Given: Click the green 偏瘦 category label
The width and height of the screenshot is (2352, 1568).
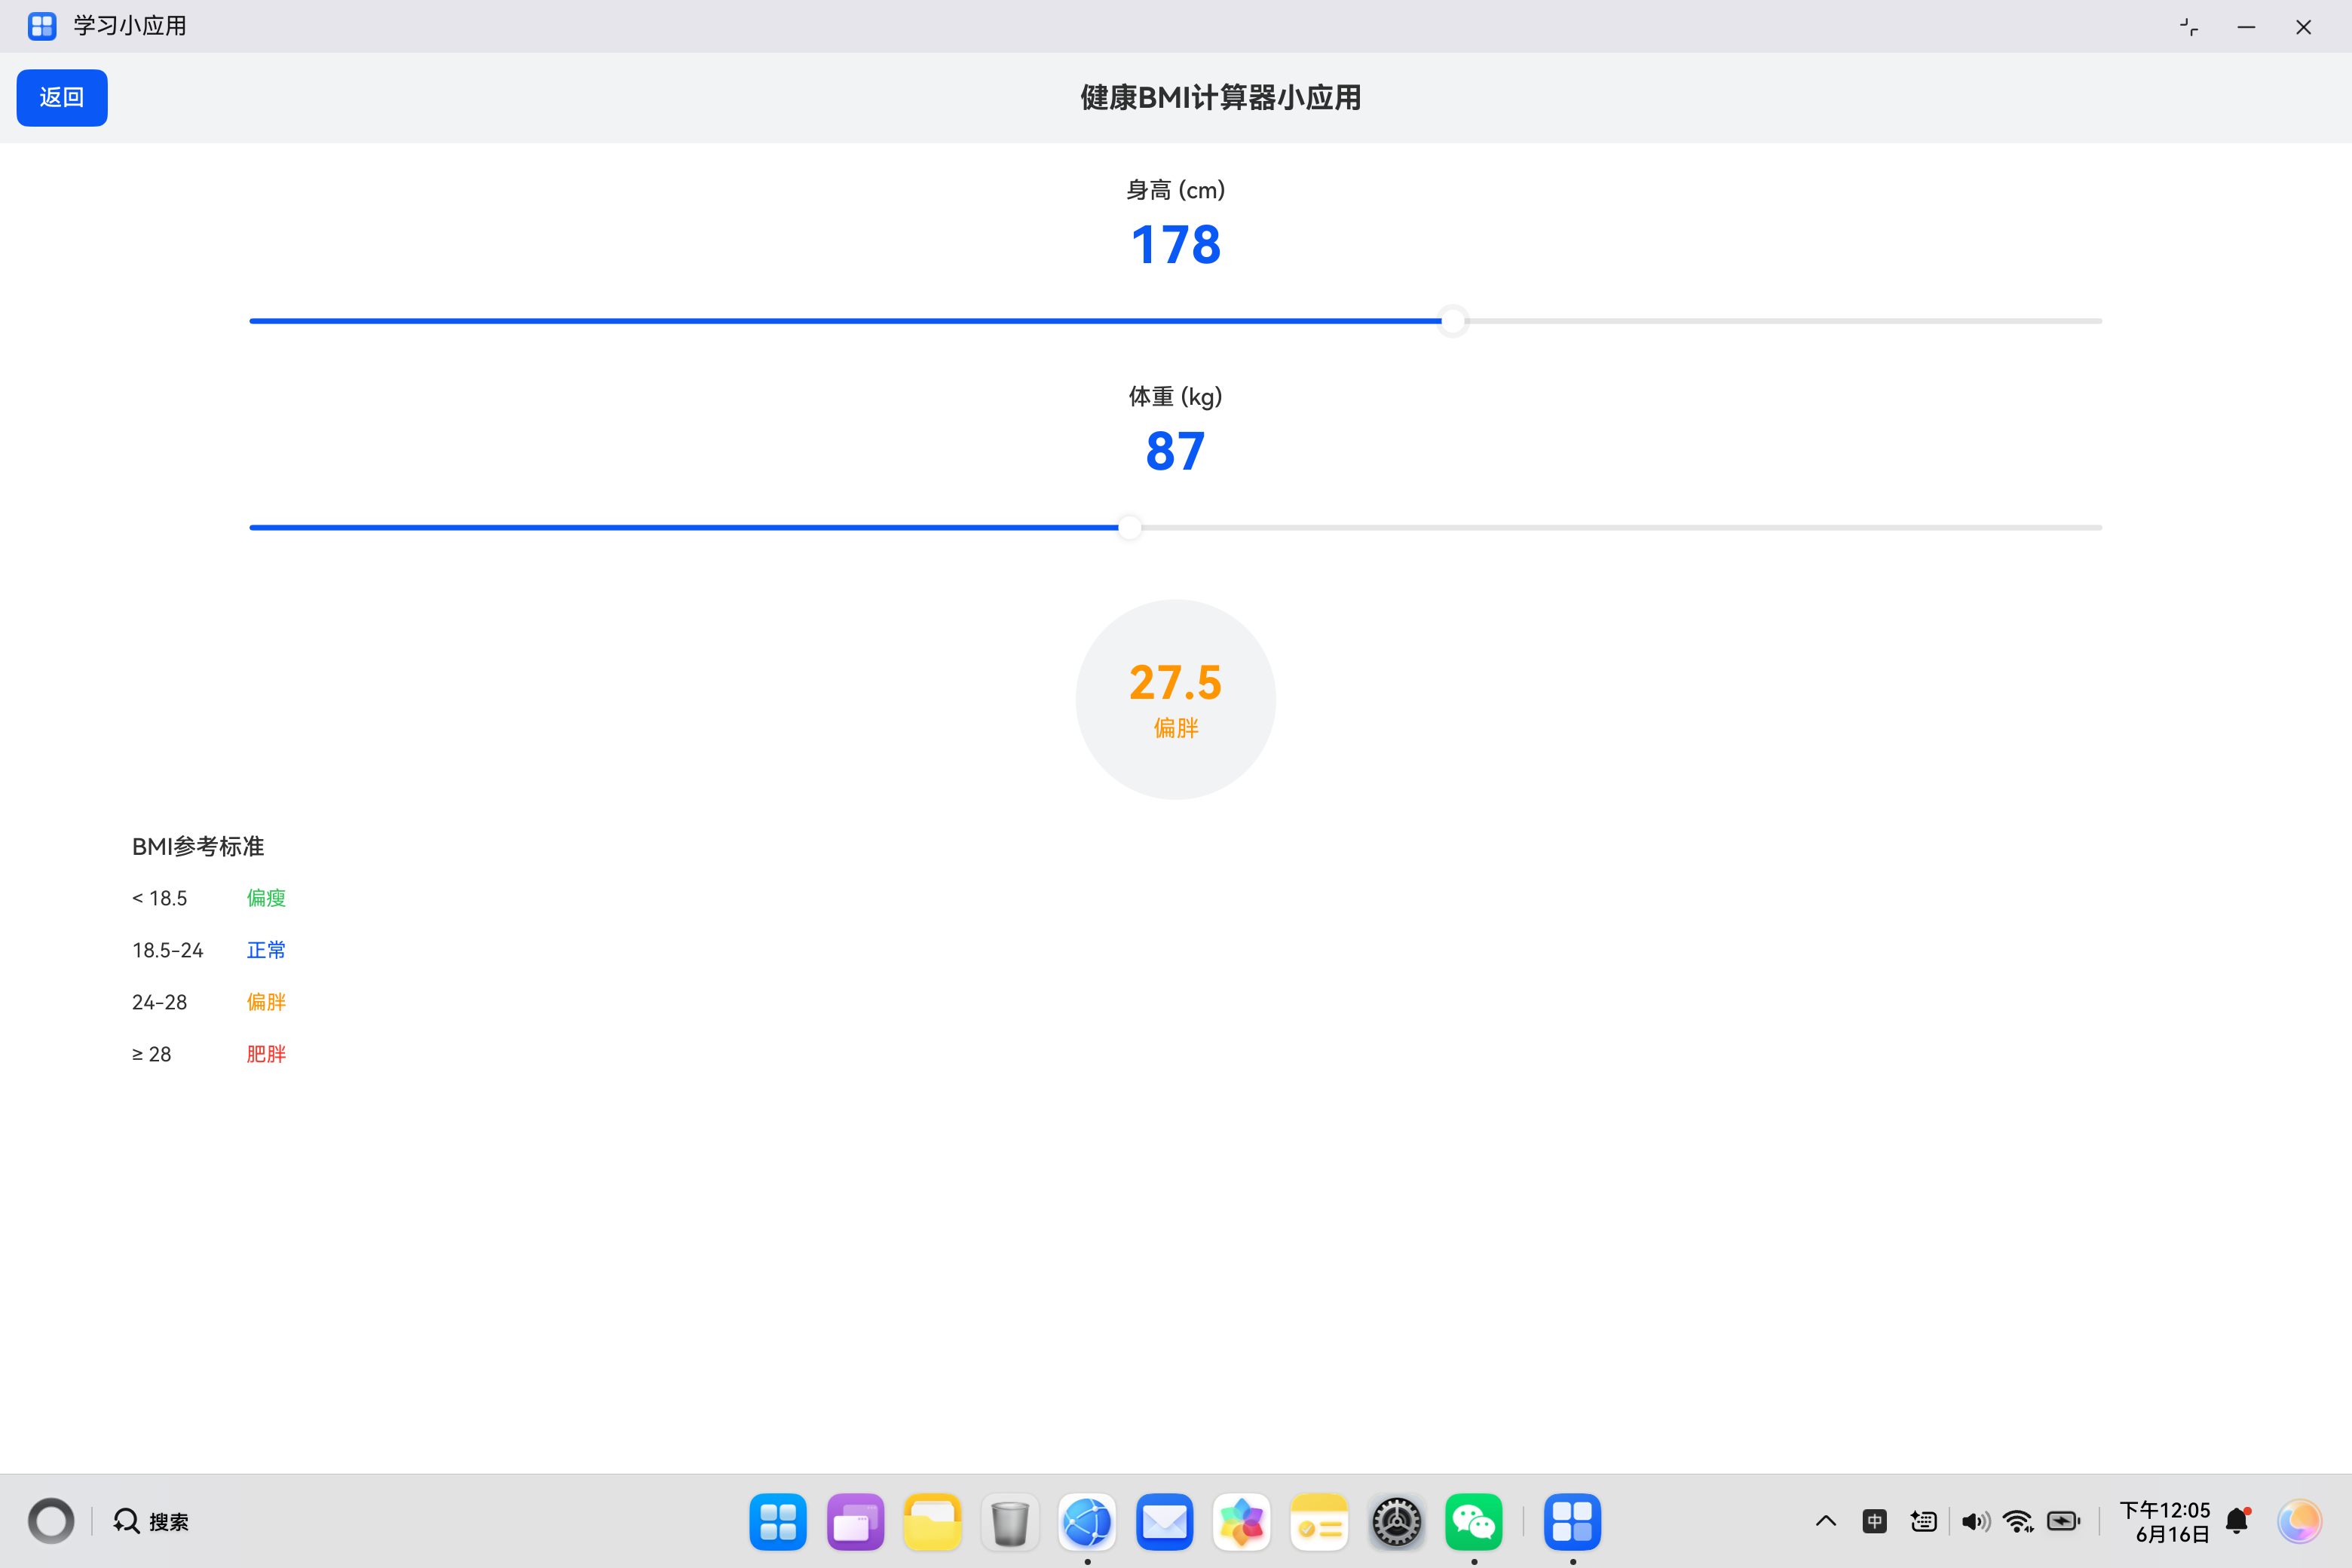Looking at the screenshot, I should point(266,898).
